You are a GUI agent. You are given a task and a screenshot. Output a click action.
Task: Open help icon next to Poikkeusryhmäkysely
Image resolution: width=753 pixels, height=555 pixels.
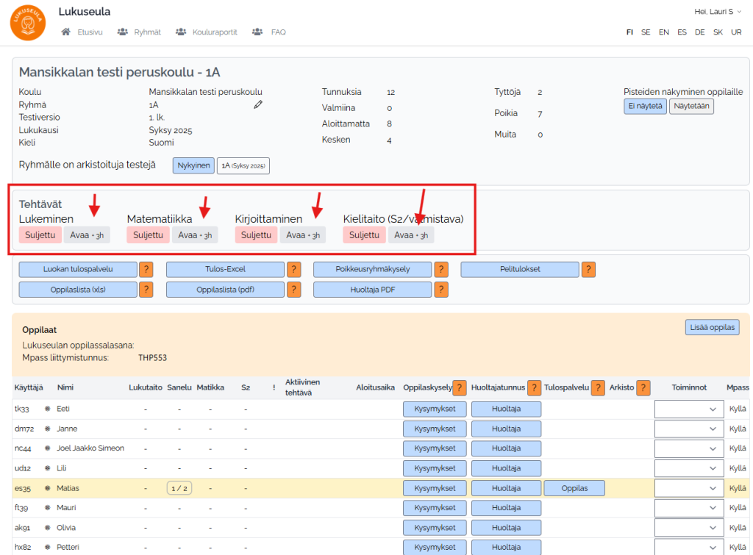[441, 270]
